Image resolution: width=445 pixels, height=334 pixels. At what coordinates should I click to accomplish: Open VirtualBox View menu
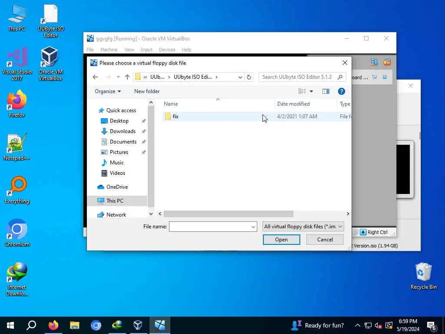(129, 50)
